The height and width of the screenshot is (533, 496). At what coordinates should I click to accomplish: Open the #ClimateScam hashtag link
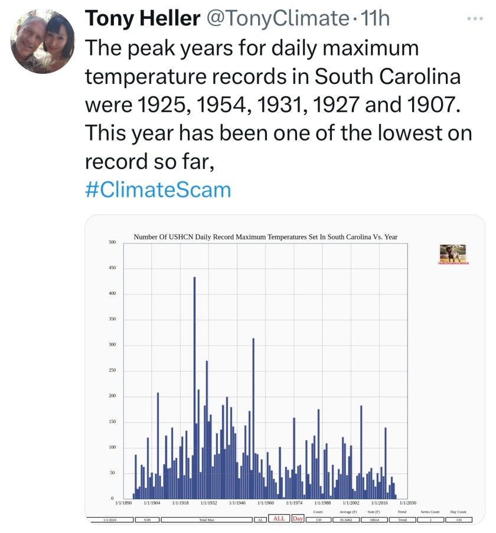[158, 190]
